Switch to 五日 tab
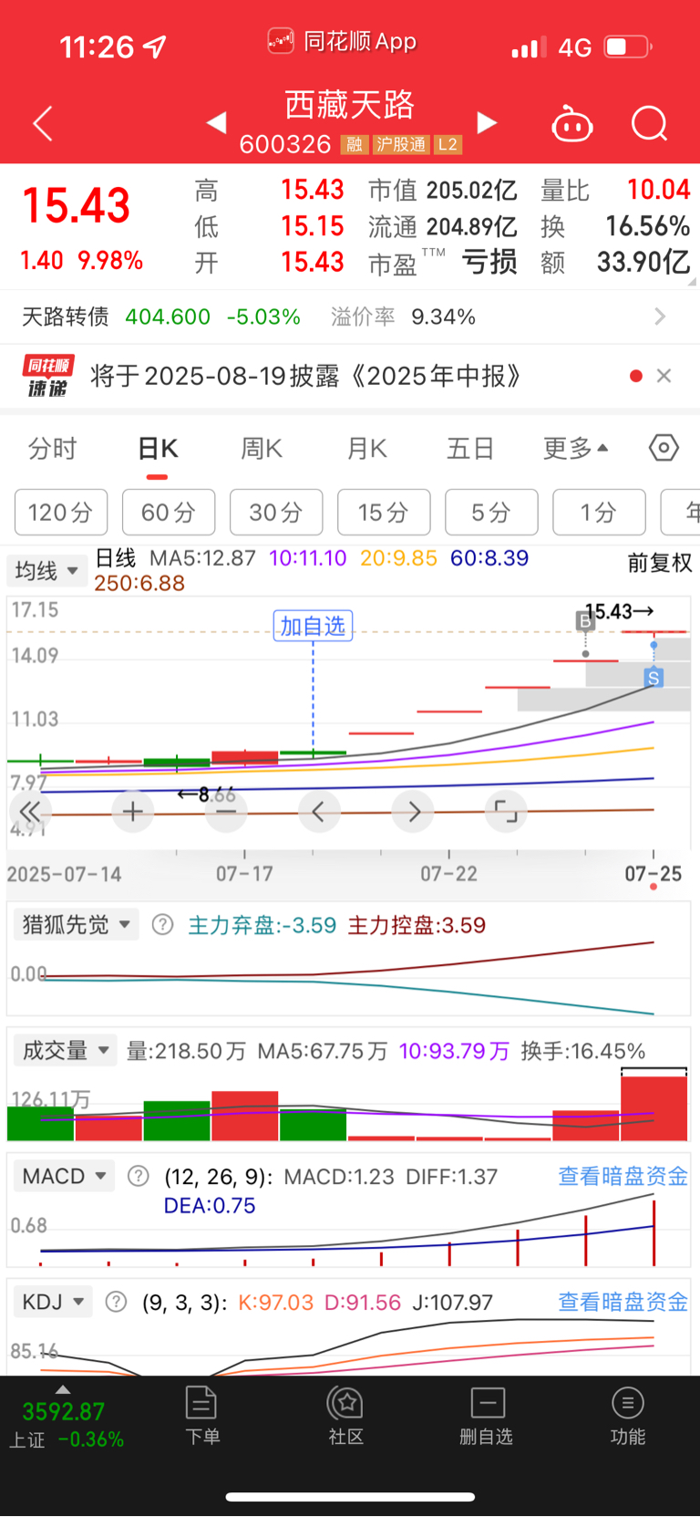This screenshot has width=700, height=1517. coord(470,449)
